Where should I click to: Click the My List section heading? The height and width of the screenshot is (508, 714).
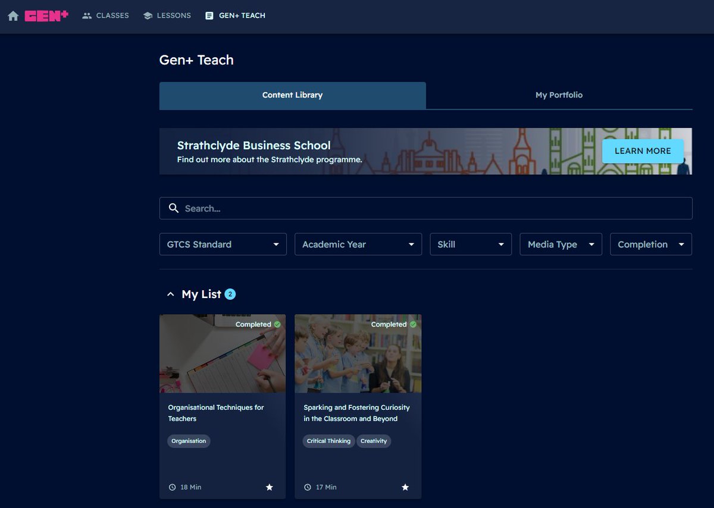201,294
